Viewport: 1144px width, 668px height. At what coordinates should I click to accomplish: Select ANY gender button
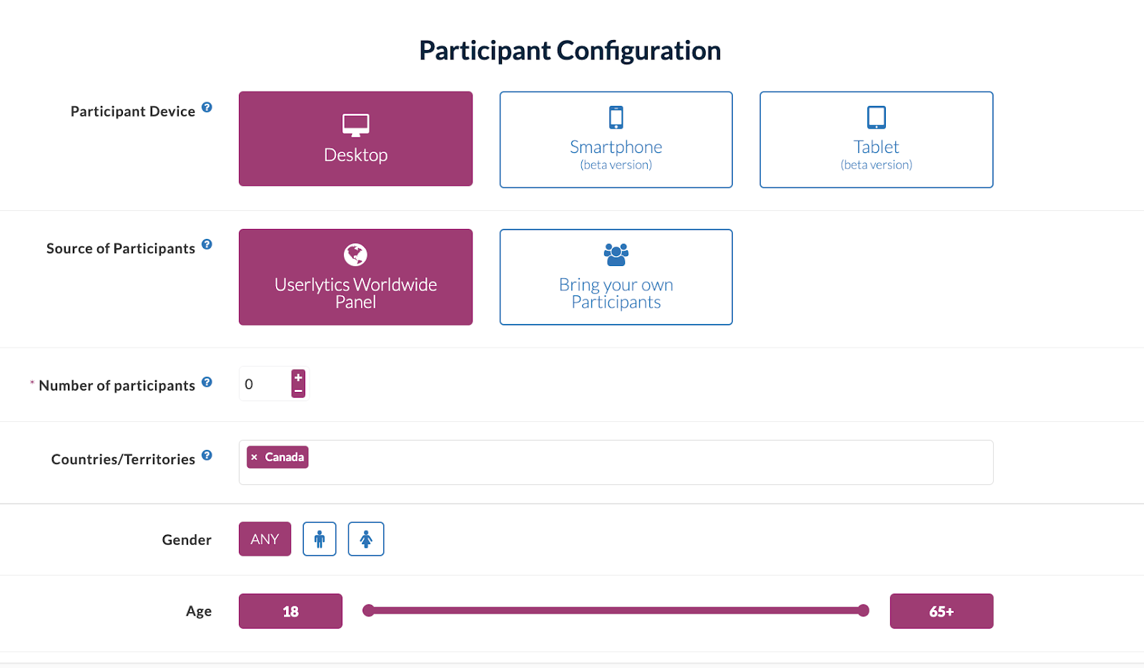click(265, 539)
